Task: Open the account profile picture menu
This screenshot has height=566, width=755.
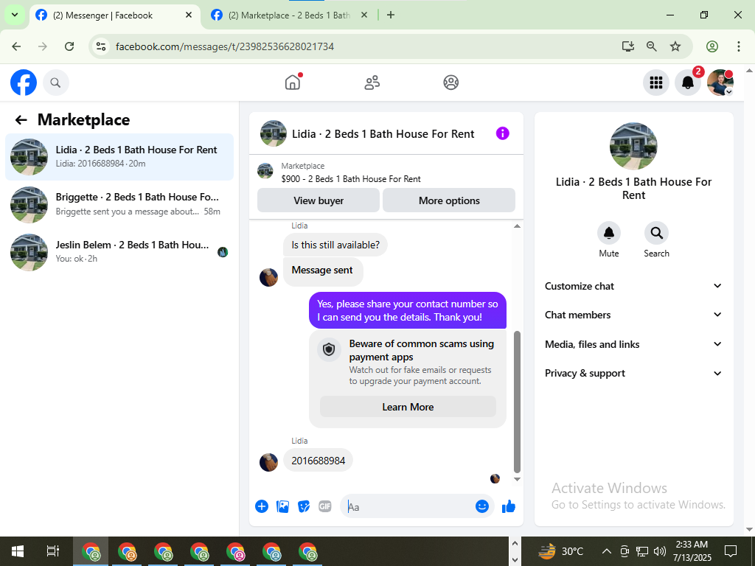Action: [x=720, y=83]
